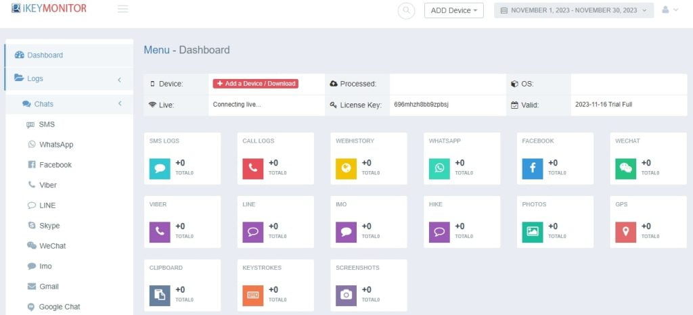Open the November 2023 date range picker

[574, 11]
